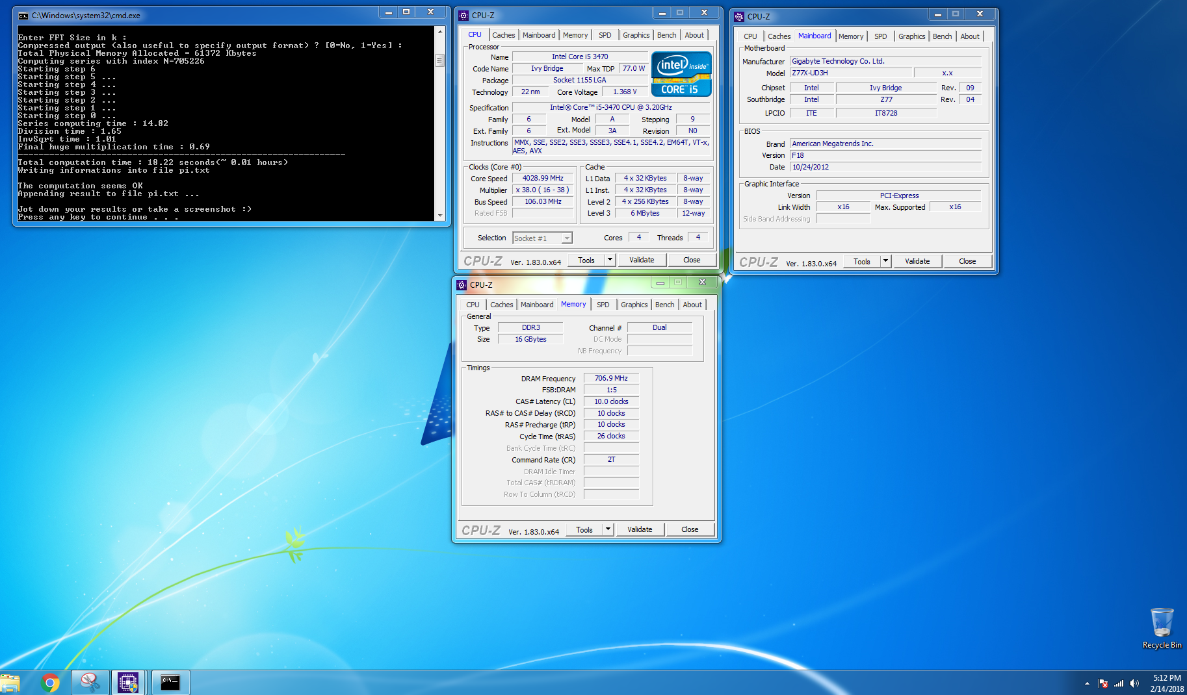The width and height of the screenshot is (1187, 695).
Task: Click Tools button in CPU window
Action: click(586, 260)
